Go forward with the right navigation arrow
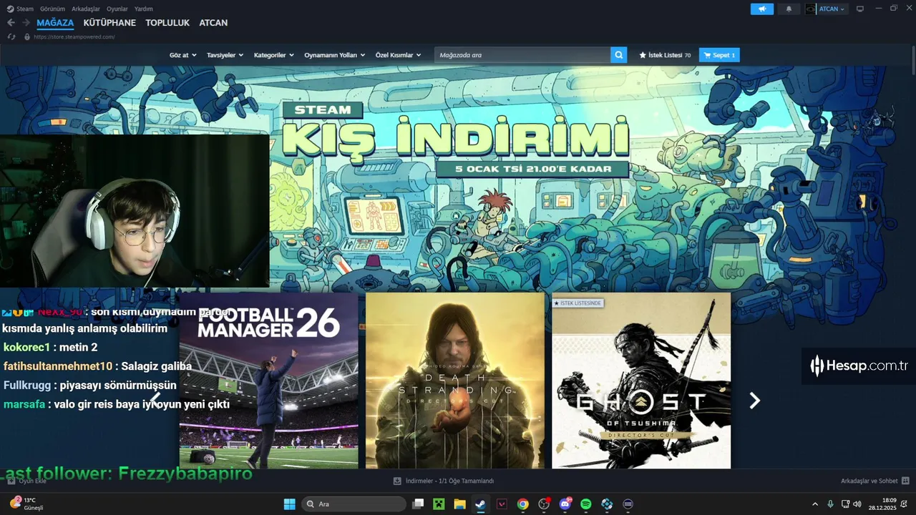 pyautogui.click(x=26, y=23)
